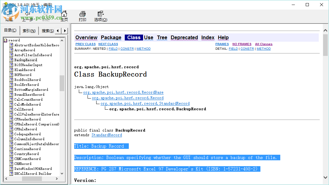The width and height of the screenshot is (329, 185).
Task: Switch to the Index (索引) tab
Action: [x=29, y=31]
